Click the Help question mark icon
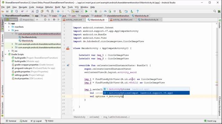This screenshot has height=124, width=222. click(x=137, y=11)
